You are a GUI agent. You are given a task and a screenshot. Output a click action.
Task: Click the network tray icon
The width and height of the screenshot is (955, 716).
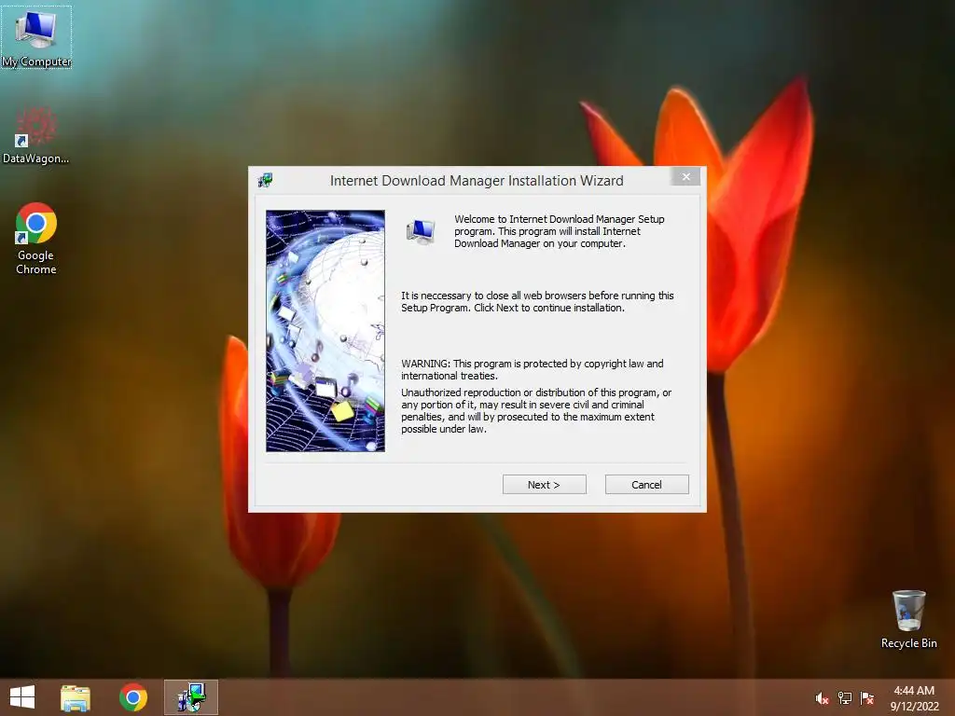click(x=845, y=698)
